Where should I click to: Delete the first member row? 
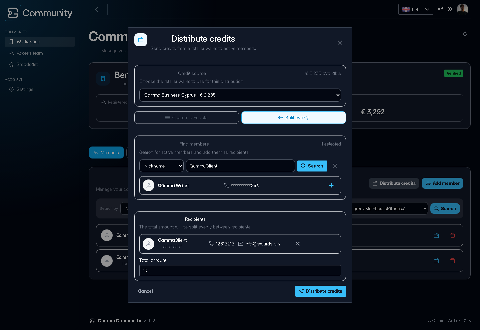[453, 235]
